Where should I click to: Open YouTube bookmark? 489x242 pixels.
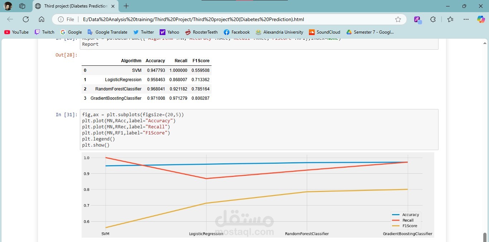click(16, 32)
